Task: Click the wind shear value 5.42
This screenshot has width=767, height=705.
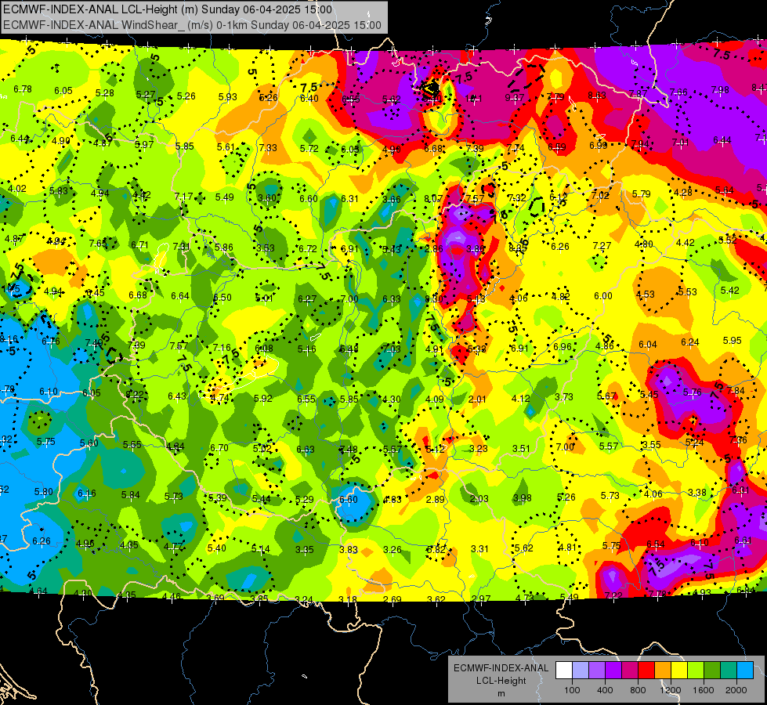Action: 730,291
